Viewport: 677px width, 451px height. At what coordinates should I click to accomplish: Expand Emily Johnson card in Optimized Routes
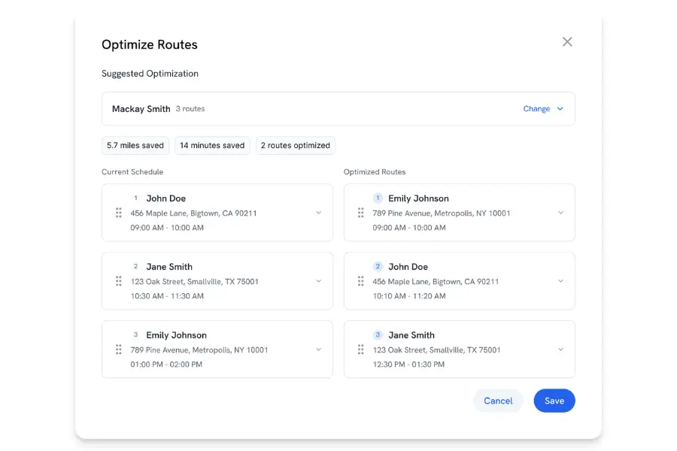pyautogui.click(x=560, y=213)
